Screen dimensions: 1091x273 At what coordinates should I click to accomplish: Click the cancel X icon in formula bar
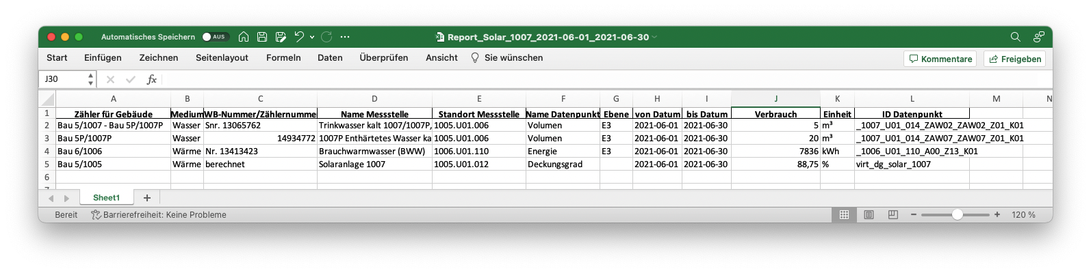tap(110, 79)
